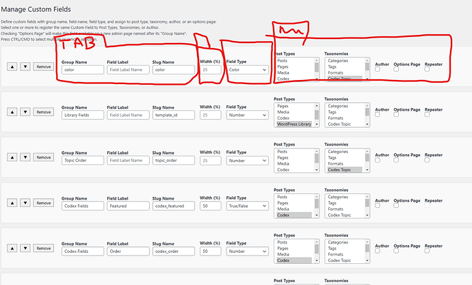The height and width of the screenshot is (285, 472).
Task: Click the Field Label input containing Order
Action: (x=128, y=252)
